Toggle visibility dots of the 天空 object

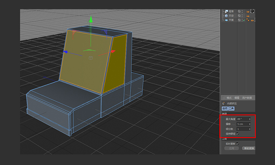(242, 16)
